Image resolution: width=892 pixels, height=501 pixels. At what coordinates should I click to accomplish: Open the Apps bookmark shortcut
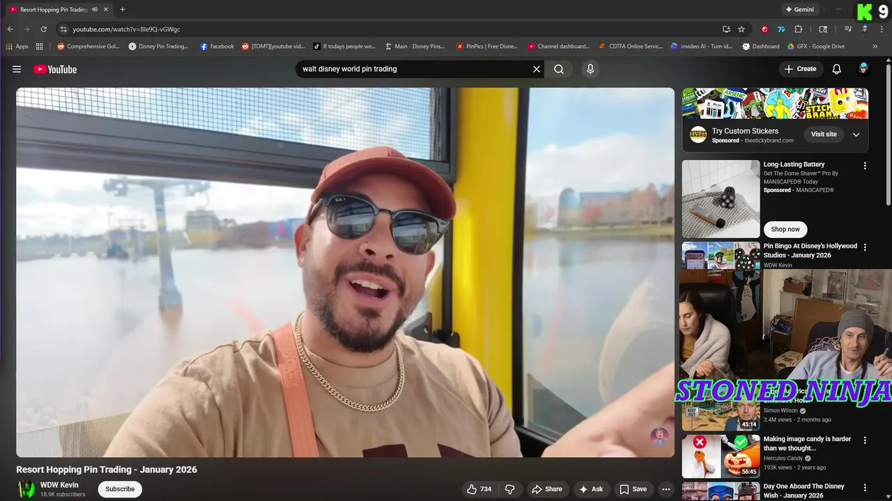click(x=17, y=47)
